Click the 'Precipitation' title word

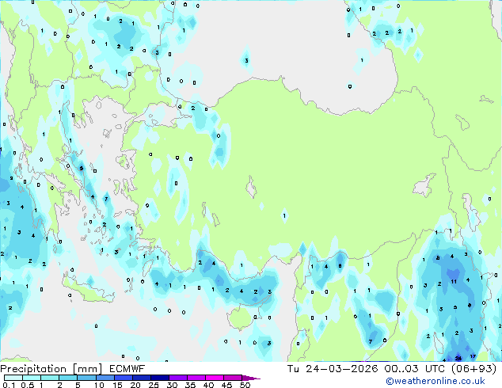click(x=33, y=369)
